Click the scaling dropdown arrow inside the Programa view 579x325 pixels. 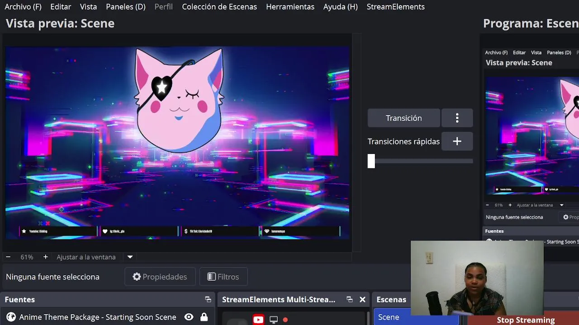pyautogui.click(x=562, y=205)
